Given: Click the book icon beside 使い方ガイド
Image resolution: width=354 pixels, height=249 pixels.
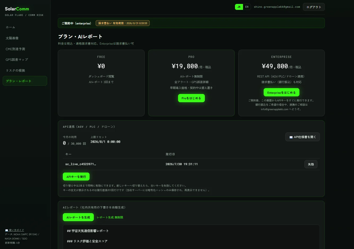Looking at the screenshot, I should point(7,230).
